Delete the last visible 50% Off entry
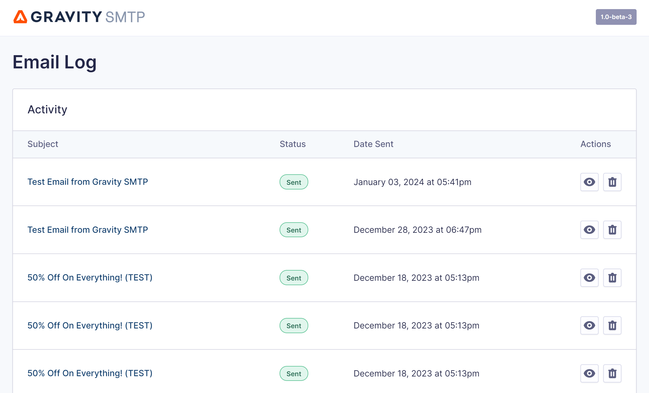This screenshot has width=649, height=393. tap(612, 373)
